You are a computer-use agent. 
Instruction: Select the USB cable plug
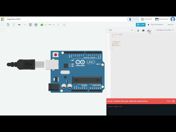click(26, 65)
